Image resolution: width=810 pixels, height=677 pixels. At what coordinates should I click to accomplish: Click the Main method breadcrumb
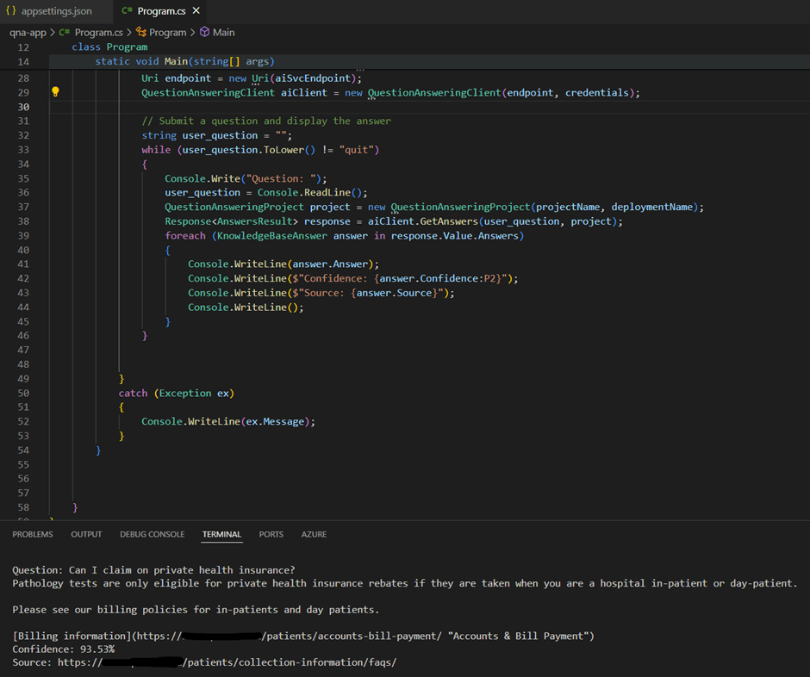223,32
